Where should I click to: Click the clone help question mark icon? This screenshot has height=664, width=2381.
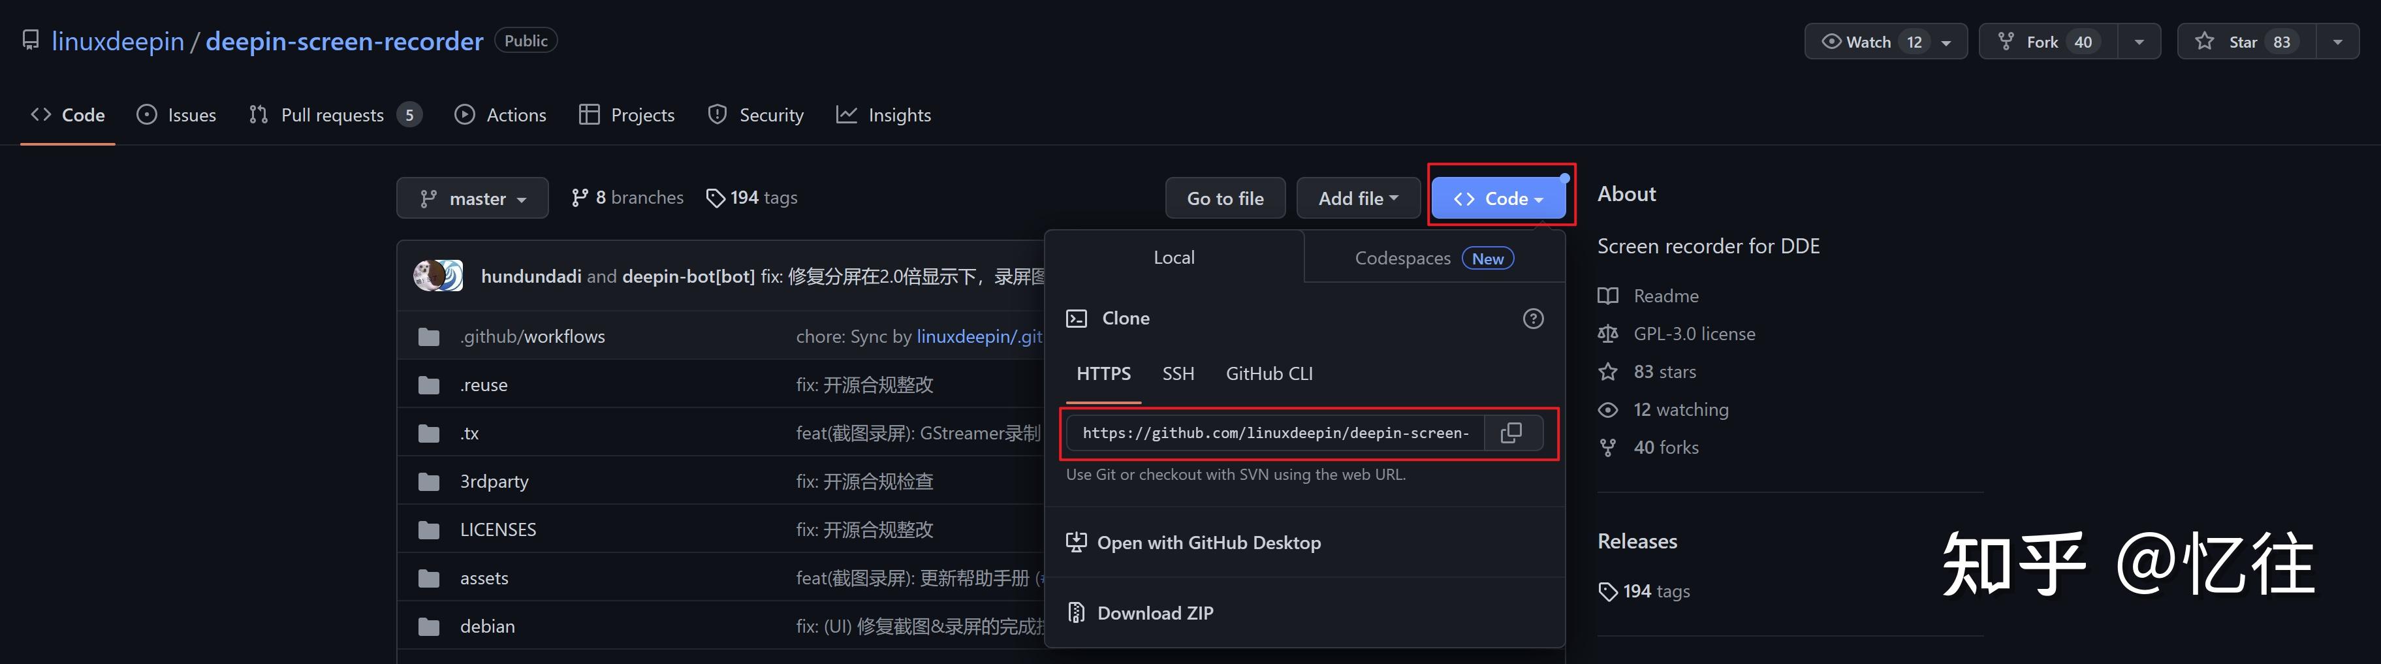[x=1534, y=318]
